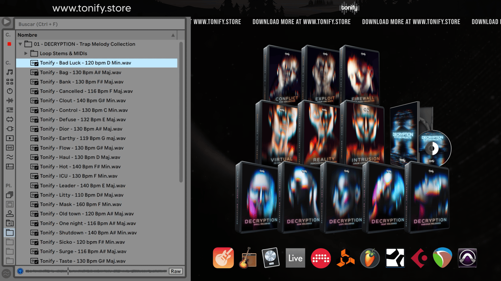
Task: Select the Templates category icon
Action: 10,166
